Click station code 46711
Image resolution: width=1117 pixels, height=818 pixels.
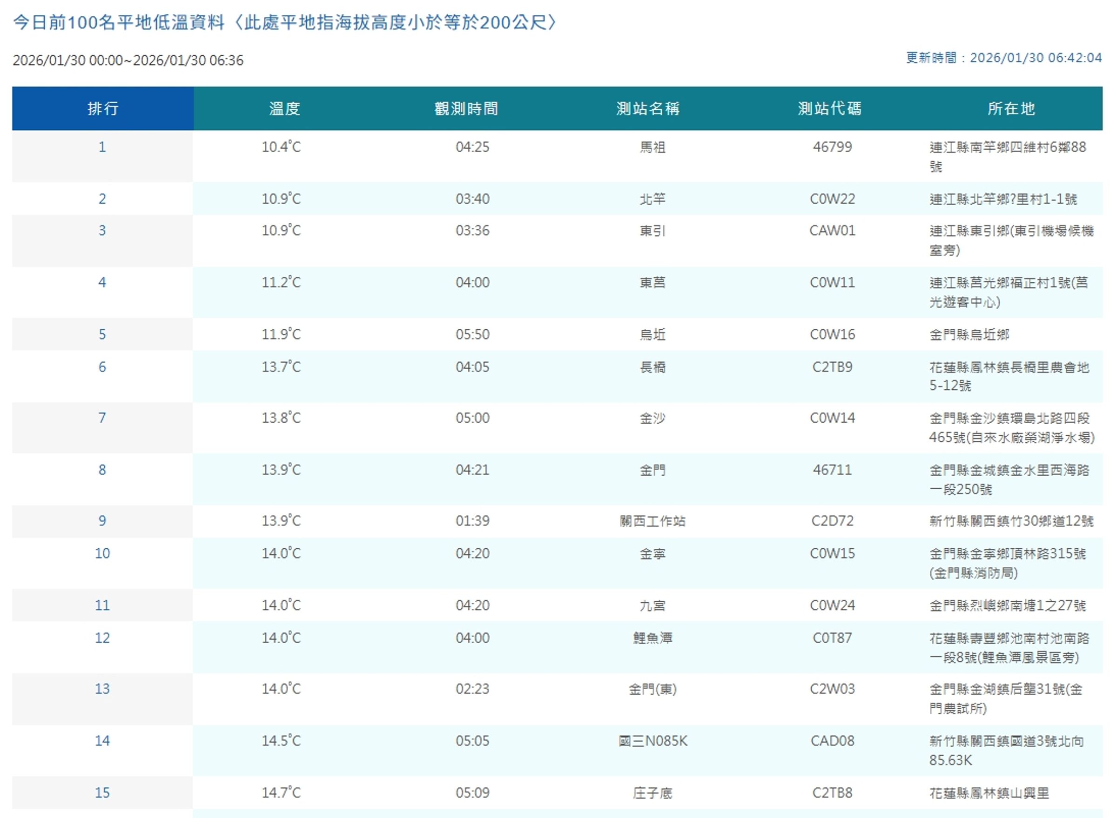[x=833, y=470]
